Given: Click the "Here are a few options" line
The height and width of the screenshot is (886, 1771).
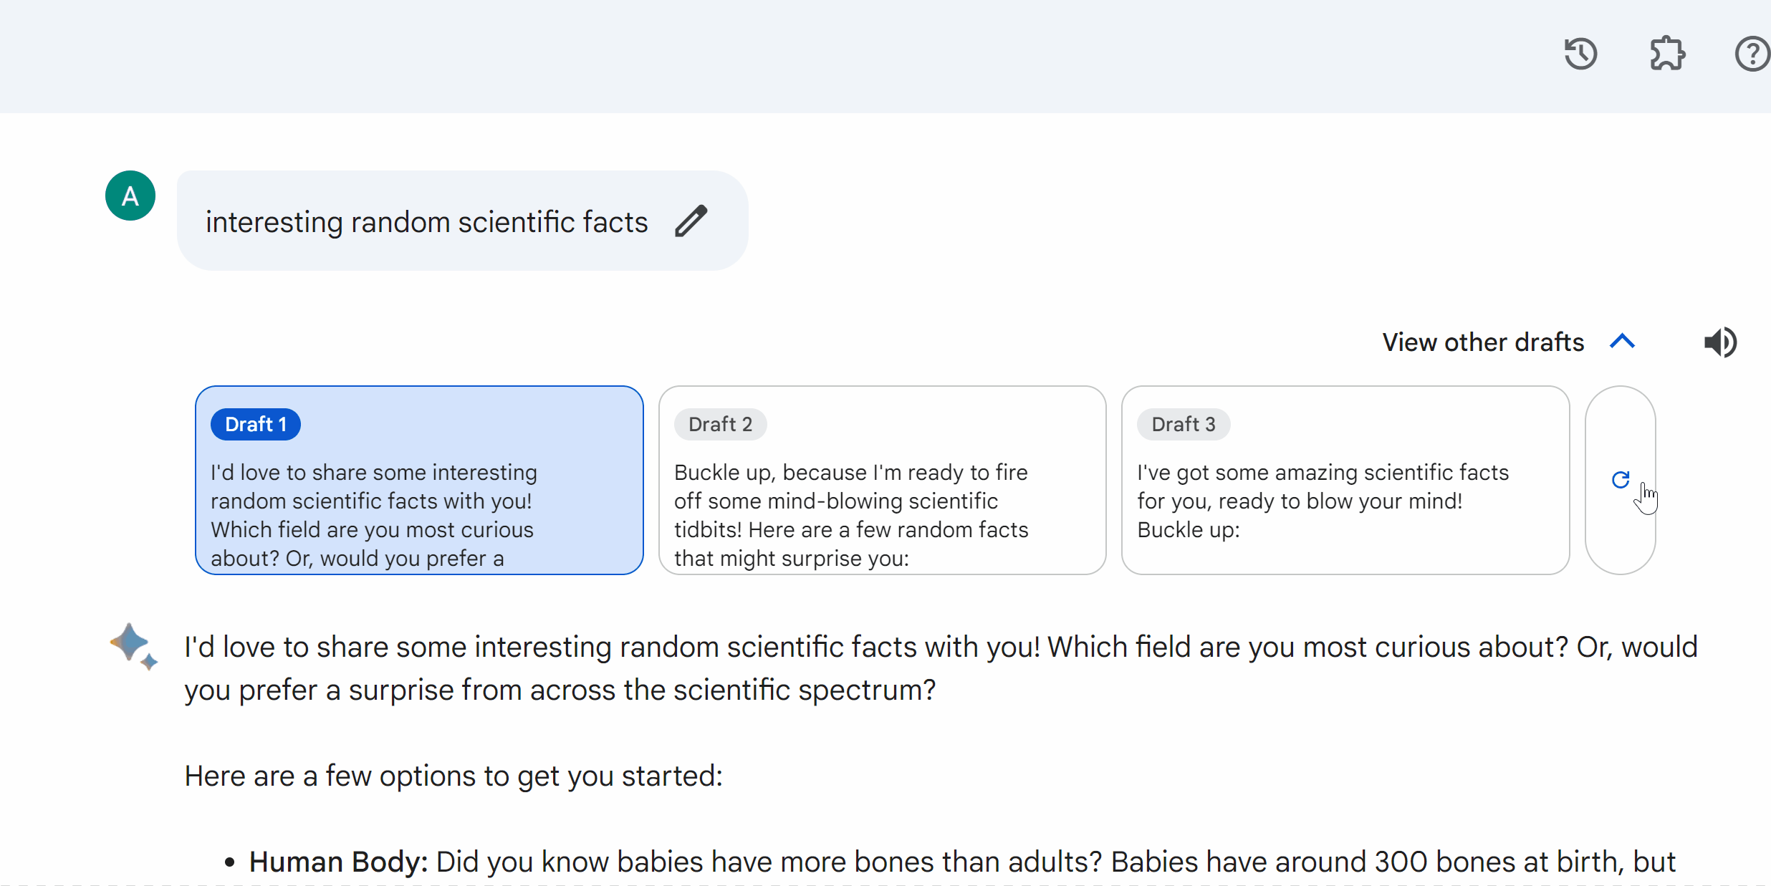Looking at the screenshot, I should [453, 776].
